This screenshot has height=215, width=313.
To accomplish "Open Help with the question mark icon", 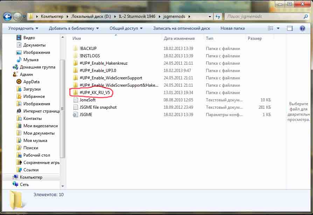I will point(302,28).
